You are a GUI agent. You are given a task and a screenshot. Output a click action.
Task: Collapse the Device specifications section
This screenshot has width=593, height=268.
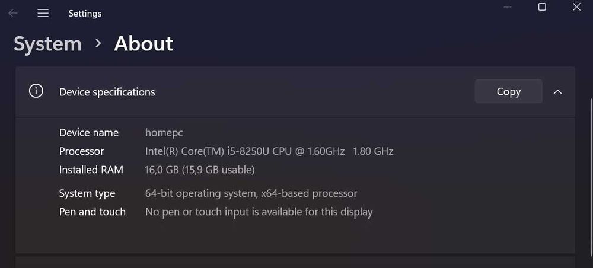(x=557, y=92)
